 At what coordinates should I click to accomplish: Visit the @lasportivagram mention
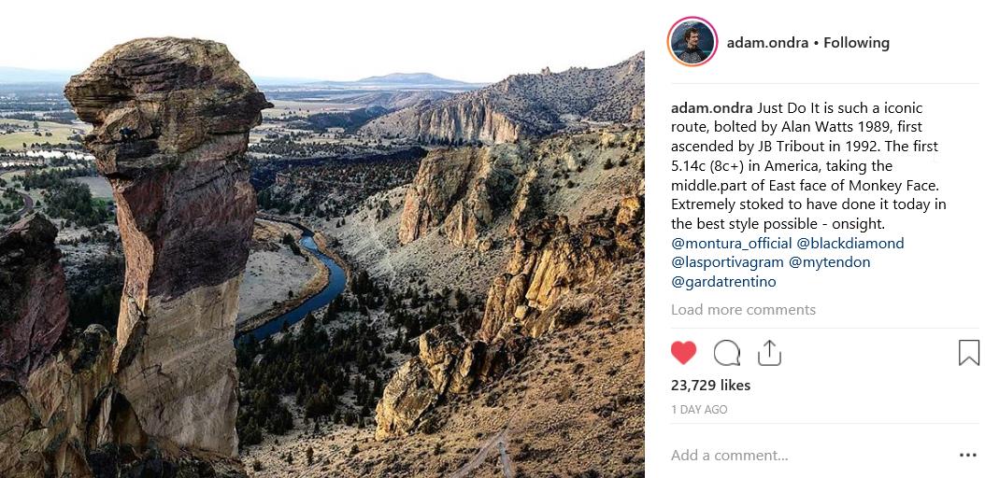[x=727, y=262]
